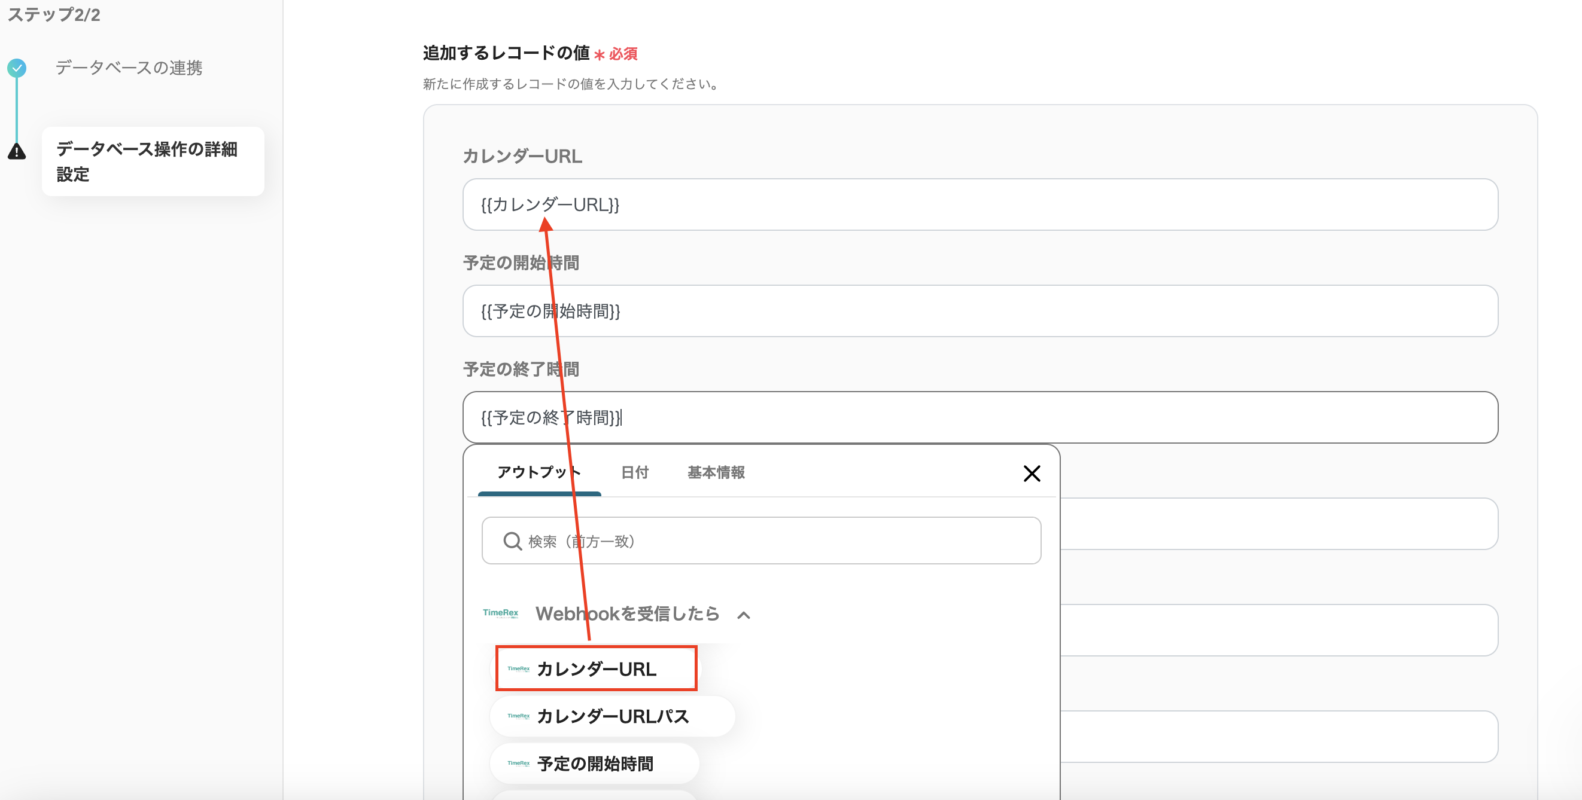Click TimeRex icon on 予定の開始時間 item
1582x800 pixels.
pyautogui.click(x=518, y=763)
